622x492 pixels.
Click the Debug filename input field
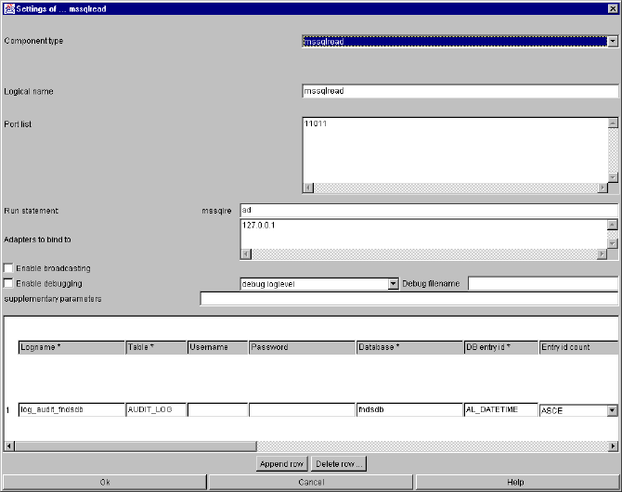click(543, 284)
